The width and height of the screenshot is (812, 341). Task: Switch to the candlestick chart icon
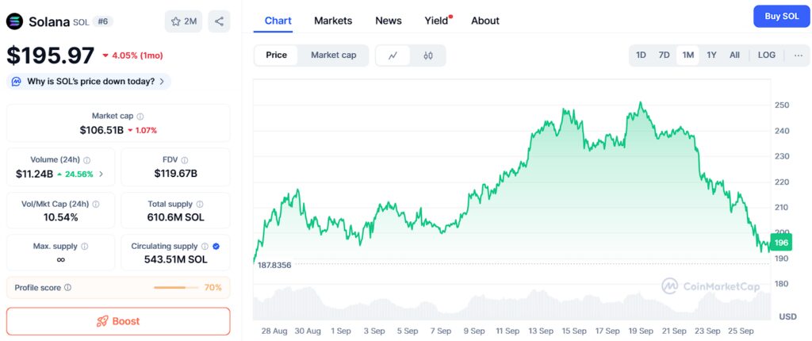(x=427, y=56)
